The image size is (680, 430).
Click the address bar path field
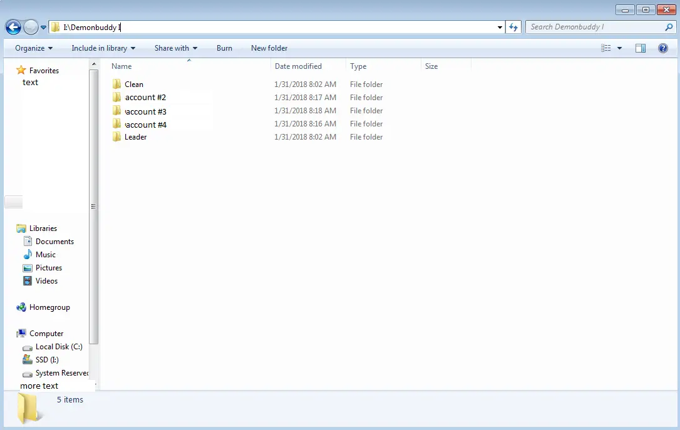[277, 28]
